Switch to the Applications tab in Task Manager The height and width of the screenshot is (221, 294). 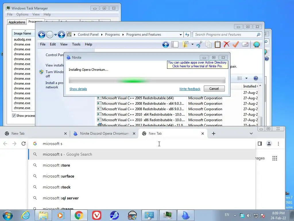click(x=17, y=22)
